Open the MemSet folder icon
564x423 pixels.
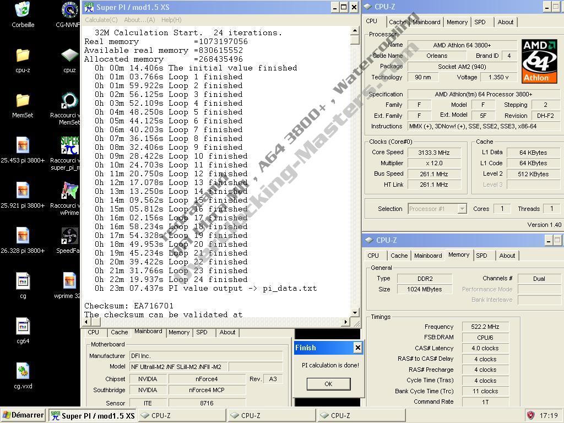pyautogui.click(x=23, y=101)
